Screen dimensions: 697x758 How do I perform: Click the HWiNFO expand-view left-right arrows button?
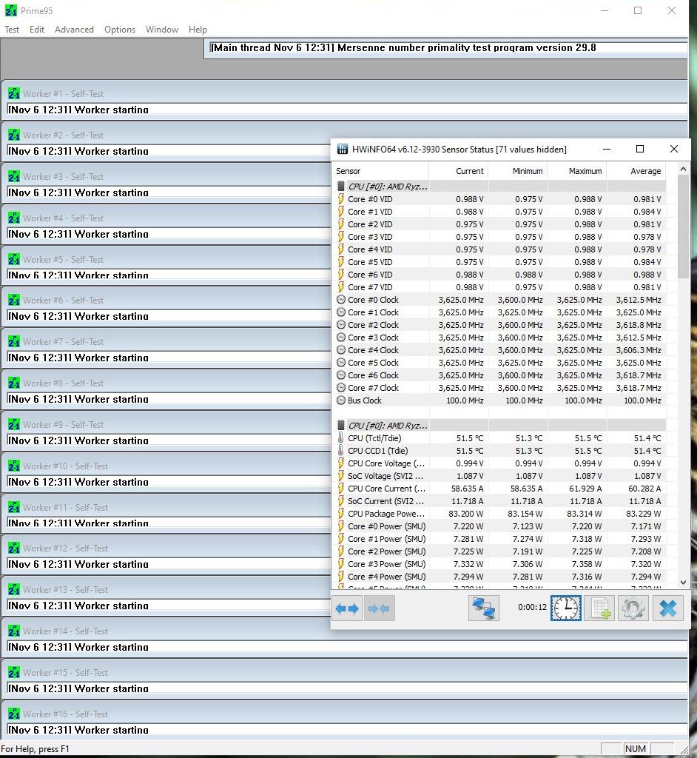pyautogui.click(x=347, y=608)
